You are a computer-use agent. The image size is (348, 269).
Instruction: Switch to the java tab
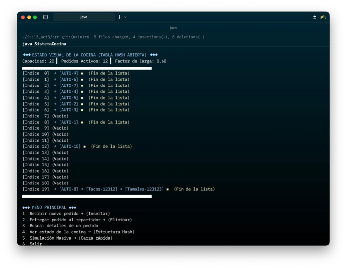click(x=84, y=17)
